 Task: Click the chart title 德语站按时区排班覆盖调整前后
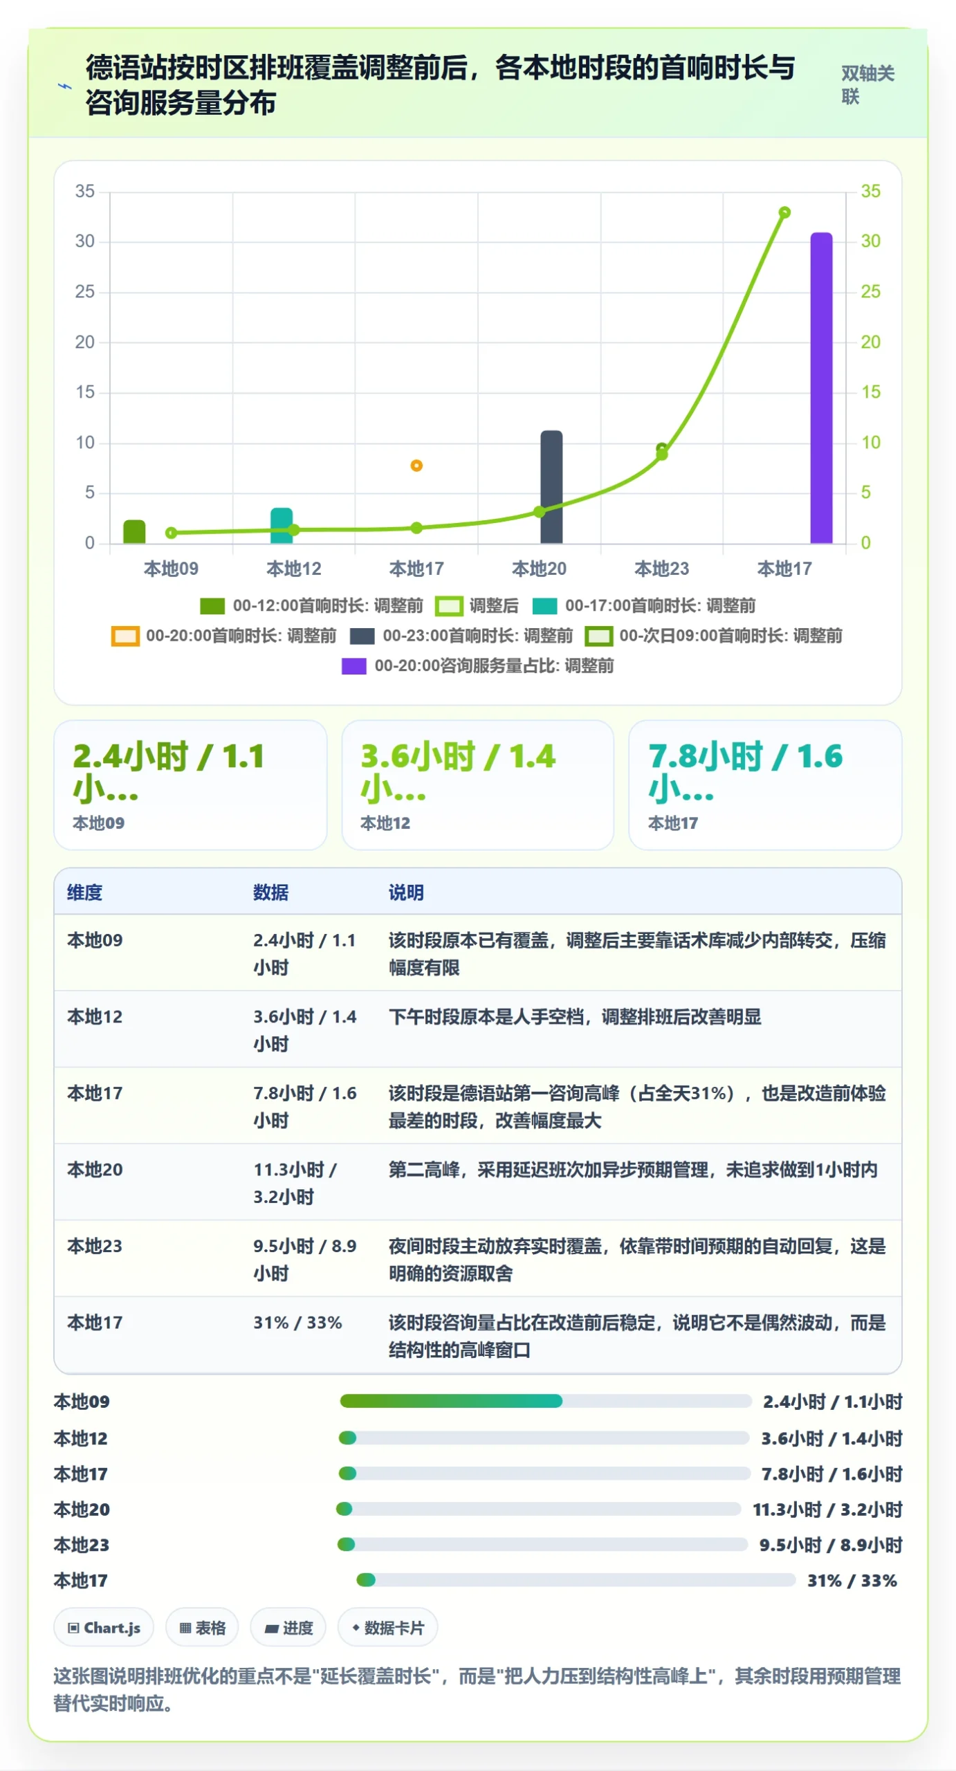pyautogui.click(x=441, y=84)
